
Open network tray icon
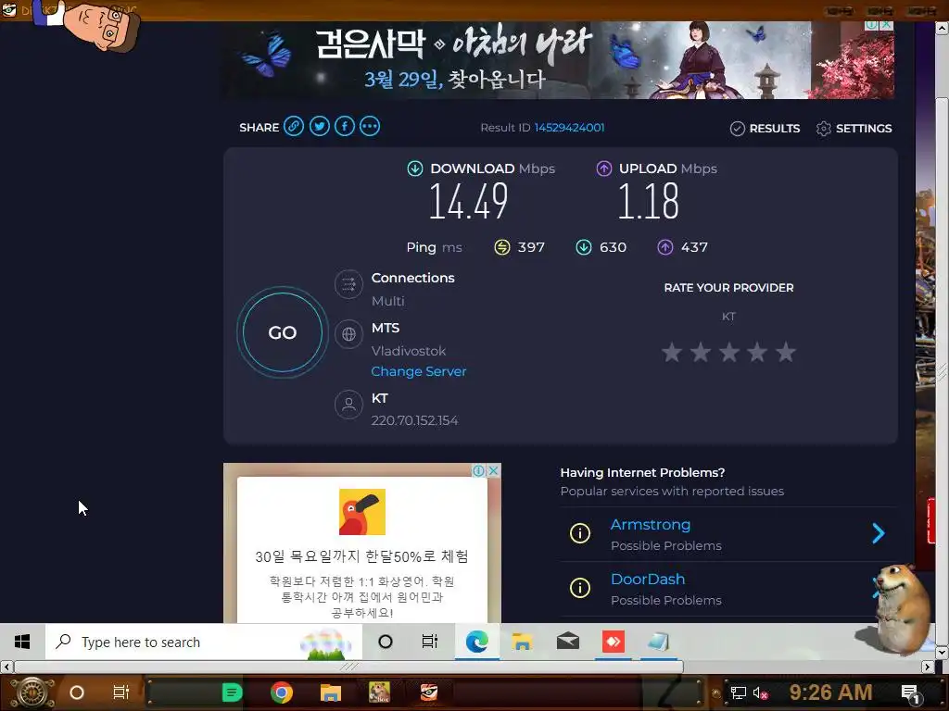[738, 692]
